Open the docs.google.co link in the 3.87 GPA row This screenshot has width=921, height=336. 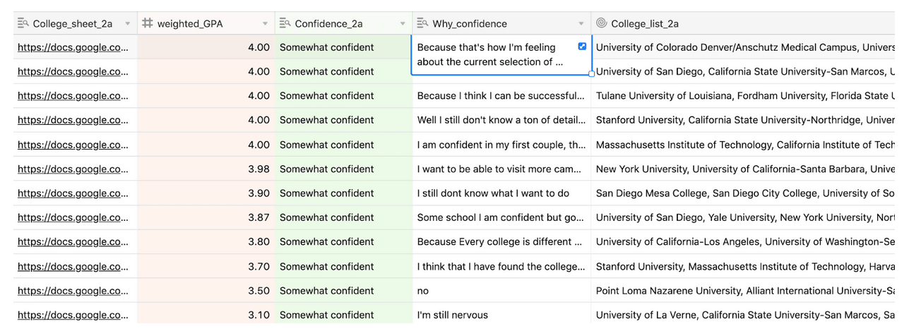[x=73, y=217]
